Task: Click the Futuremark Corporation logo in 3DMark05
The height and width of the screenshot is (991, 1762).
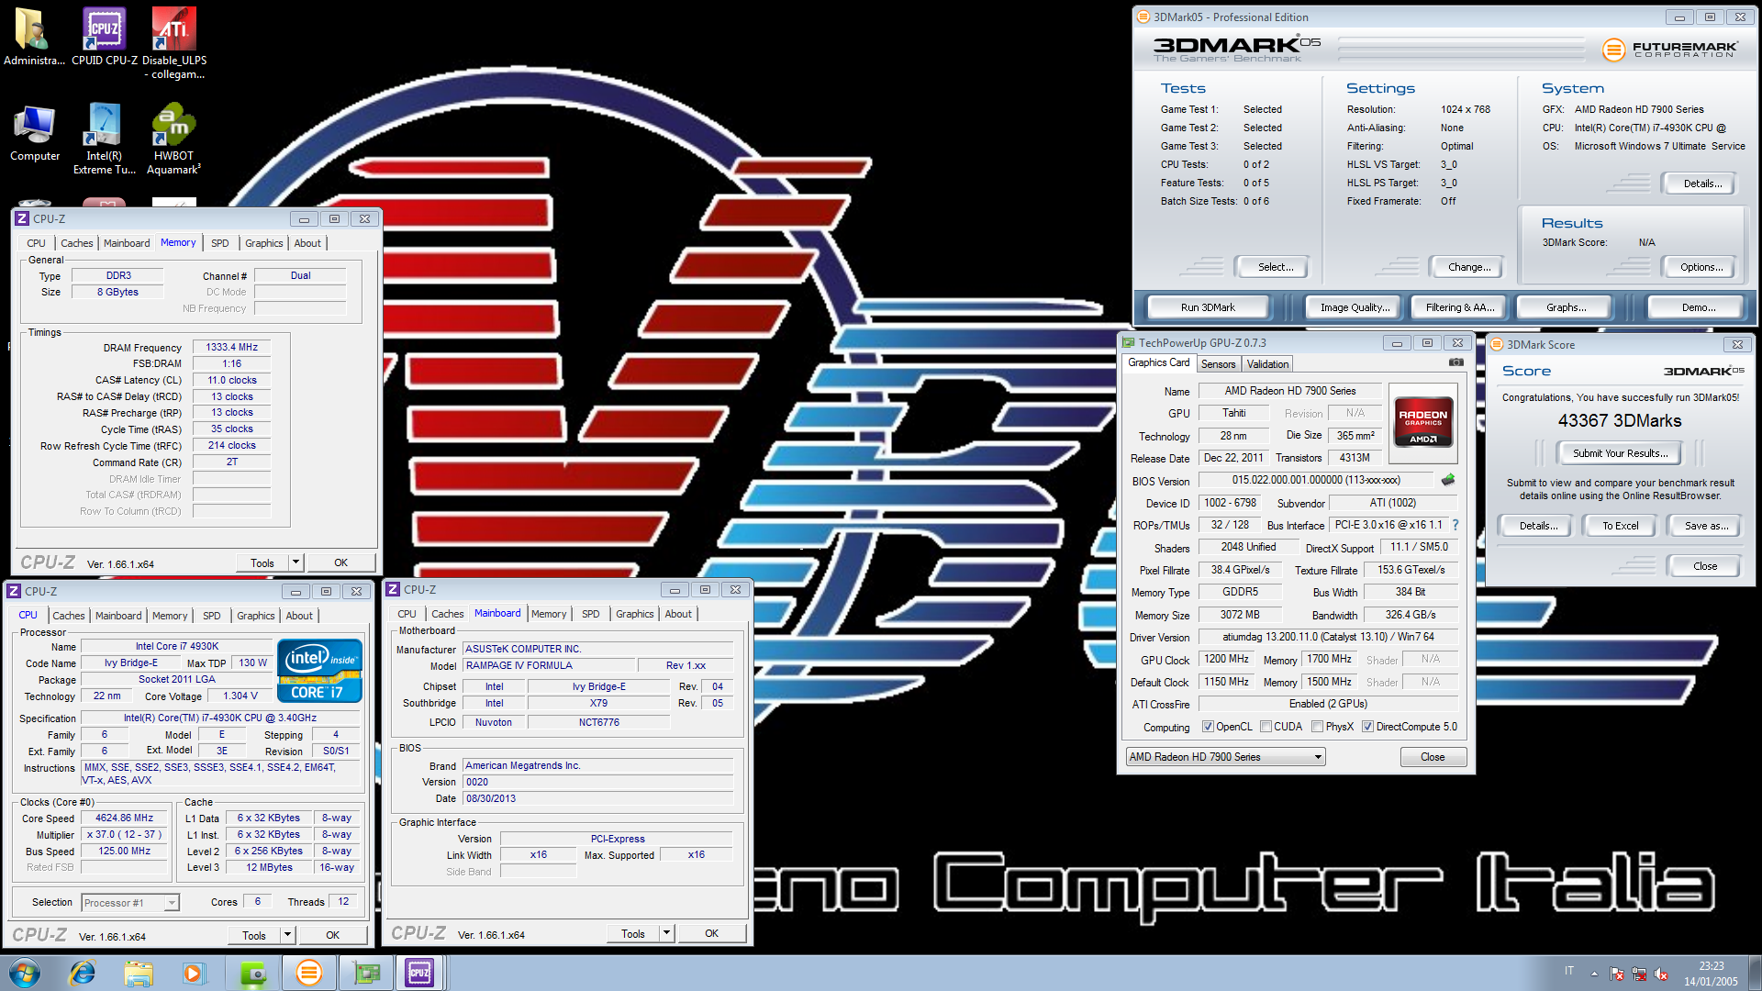Action: [x=1669, y=50]
